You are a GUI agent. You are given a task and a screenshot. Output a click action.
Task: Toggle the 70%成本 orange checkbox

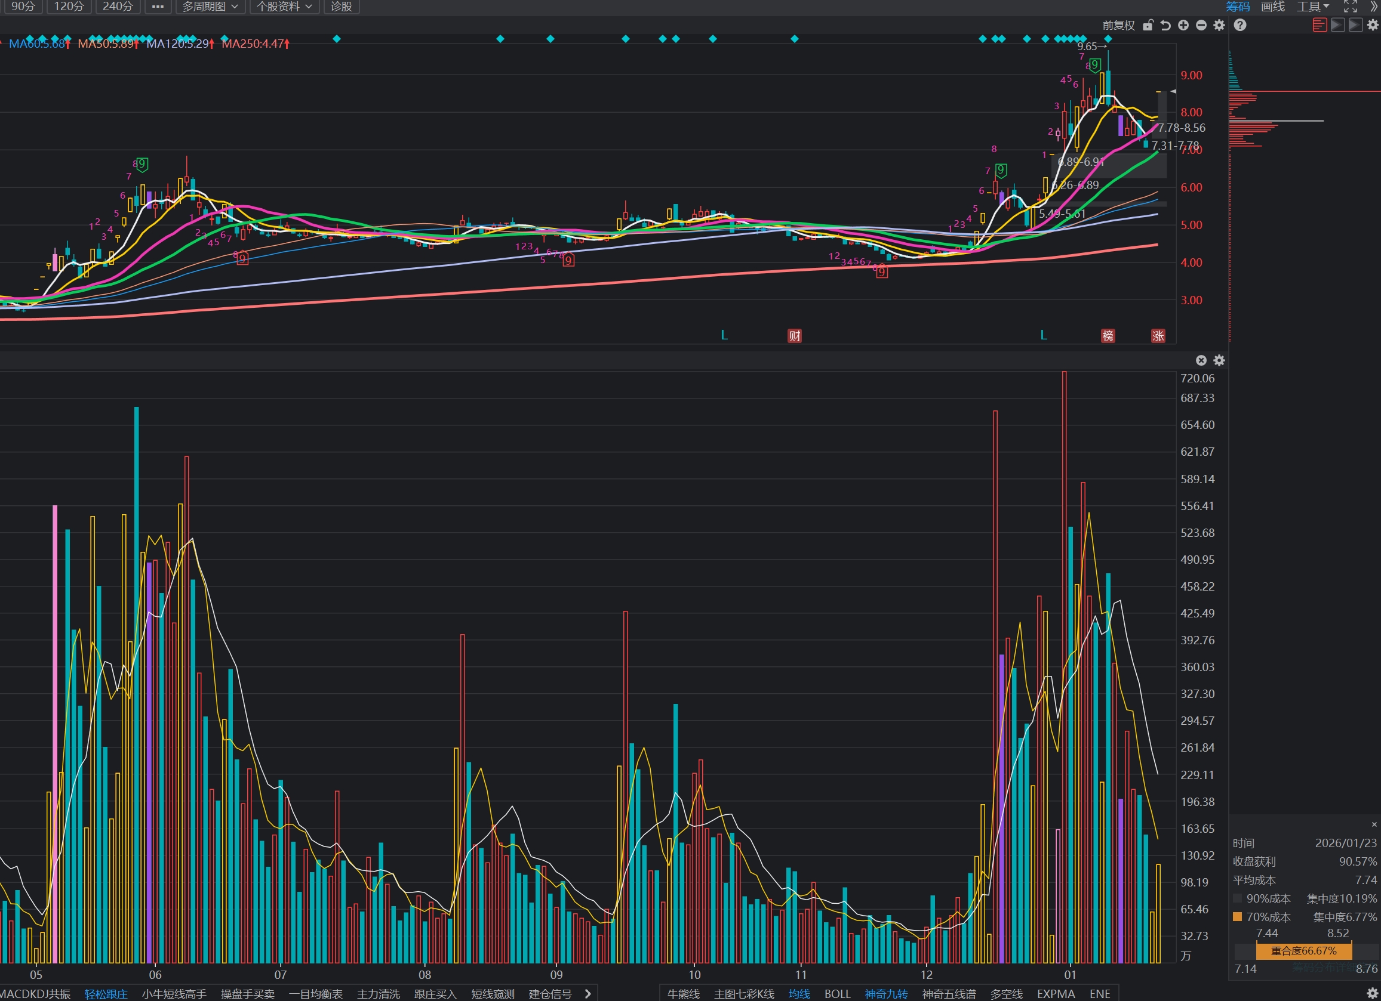1237,916
